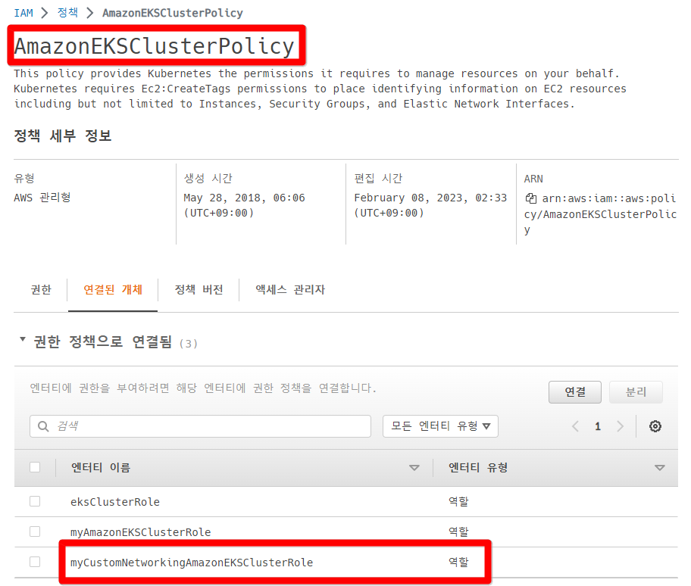Switch to the 권한 tab
The image size is (691, 586).
(x=41, y=290)
